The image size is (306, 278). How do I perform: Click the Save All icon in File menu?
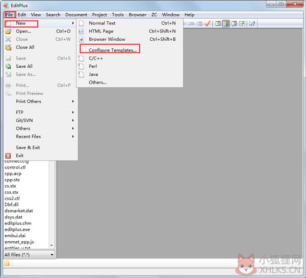coord(8,66)
